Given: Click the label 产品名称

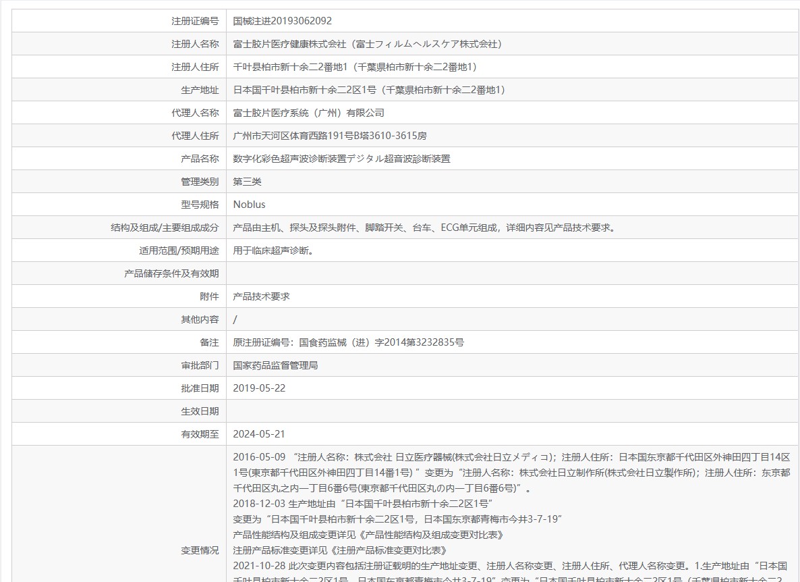Looking at the screenshot, I should click(200, 159).
